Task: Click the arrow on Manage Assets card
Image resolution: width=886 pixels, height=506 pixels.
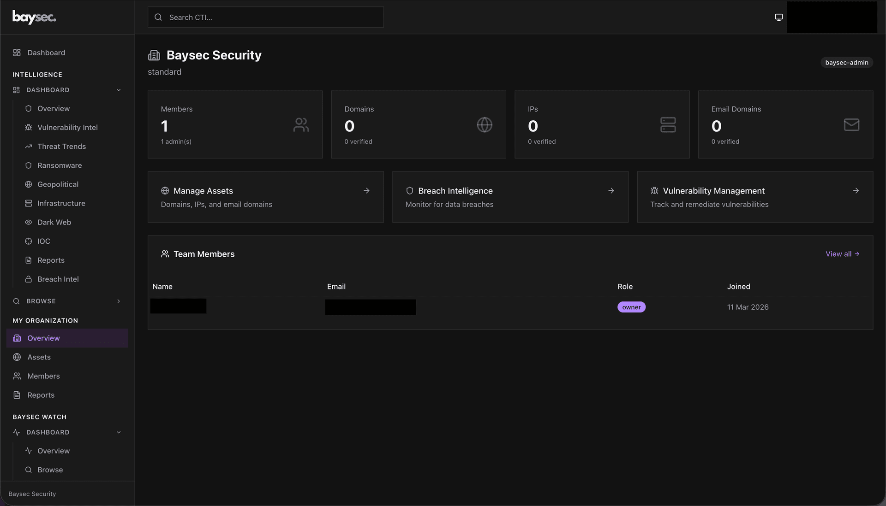Action: coord(366,191)
